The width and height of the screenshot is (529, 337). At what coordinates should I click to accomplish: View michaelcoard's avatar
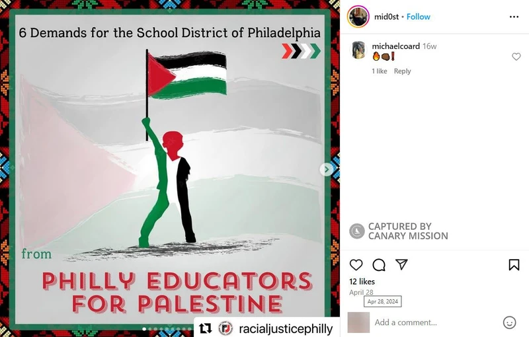pos(358,50)
